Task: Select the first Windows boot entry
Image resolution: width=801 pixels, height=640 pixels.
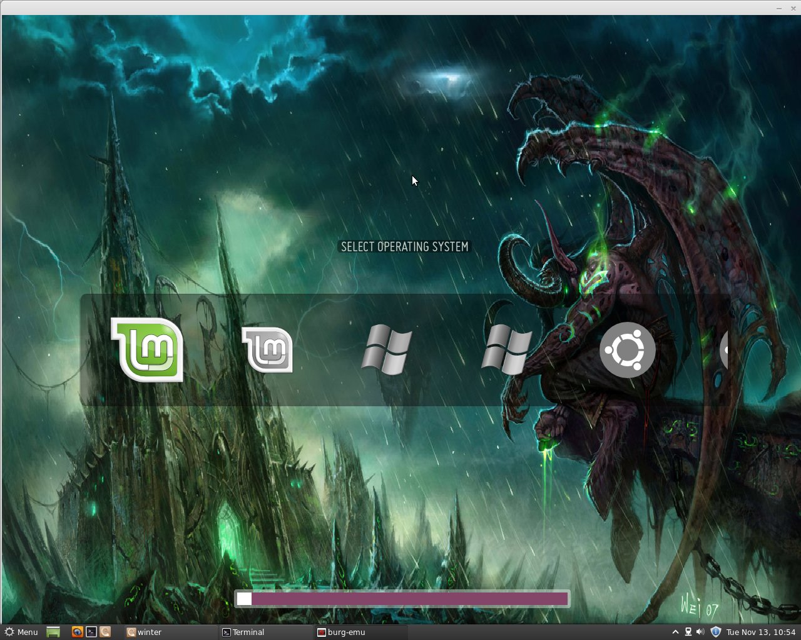Action: (x=387, y=350)
